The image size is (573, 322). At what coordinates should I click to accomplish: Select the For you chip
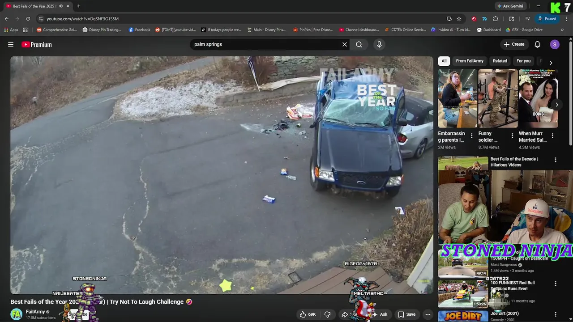523,61
